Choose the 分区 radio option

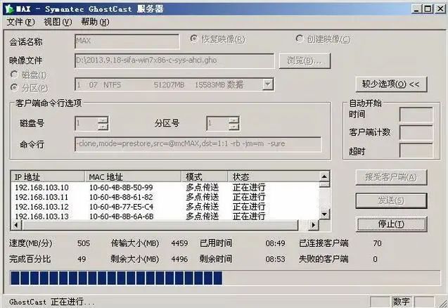click(x=15, y=86)
